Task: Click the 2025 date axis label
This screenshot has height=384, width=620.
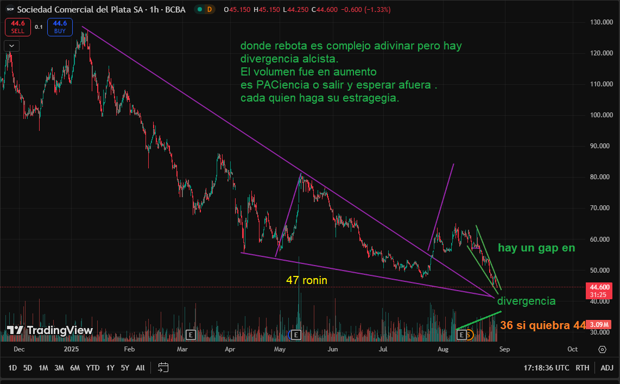Action: 71,349
